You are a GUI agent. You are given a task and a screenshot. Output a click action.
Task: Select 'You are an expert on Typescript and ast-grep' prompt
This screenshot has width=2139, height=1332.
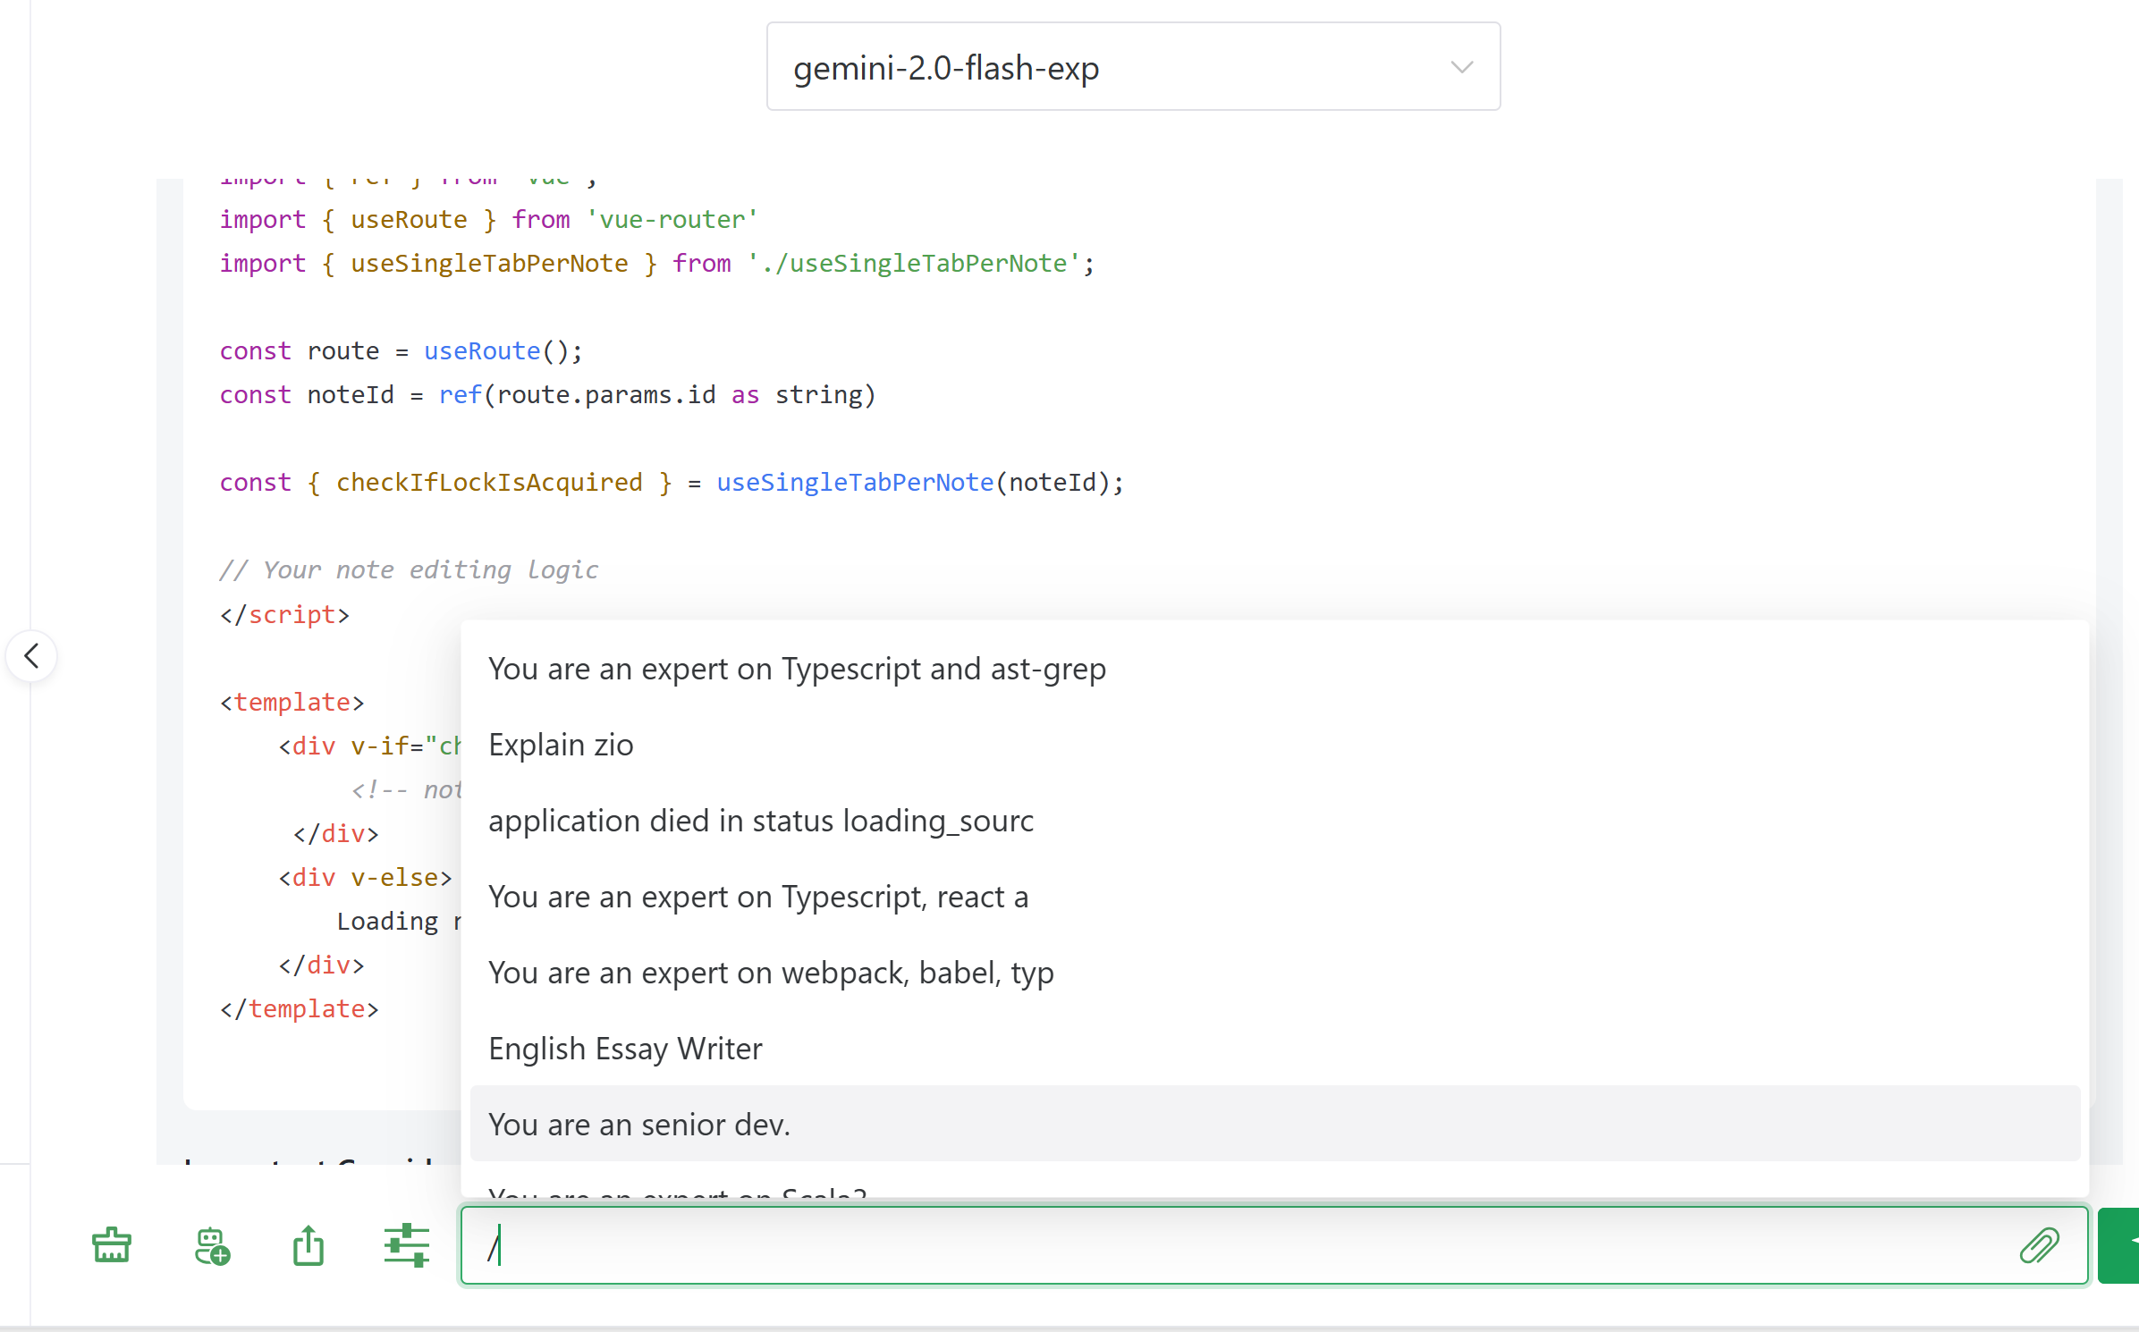(1275, 669)
